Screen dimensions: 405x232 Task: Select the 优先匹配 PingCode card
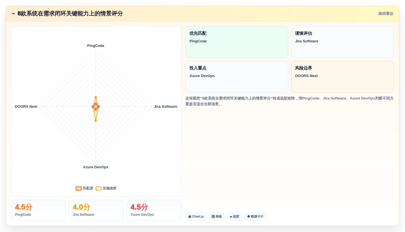coord(237,42)
